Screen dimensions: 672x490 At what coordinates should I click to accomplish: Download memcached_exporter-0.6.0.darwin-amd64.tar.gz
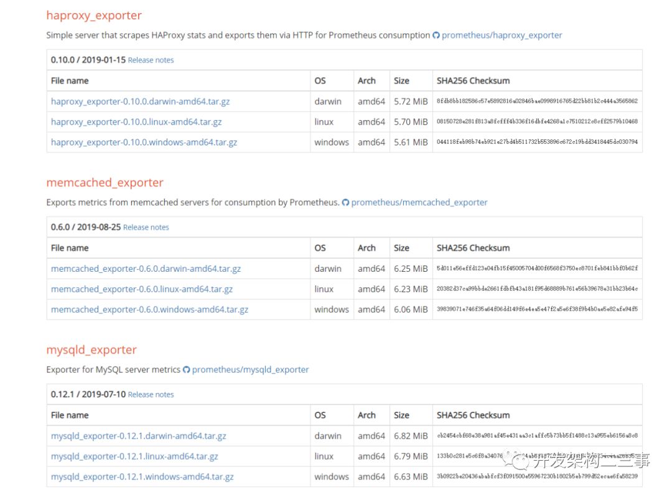pyautogui.click(x=146, y=269)
